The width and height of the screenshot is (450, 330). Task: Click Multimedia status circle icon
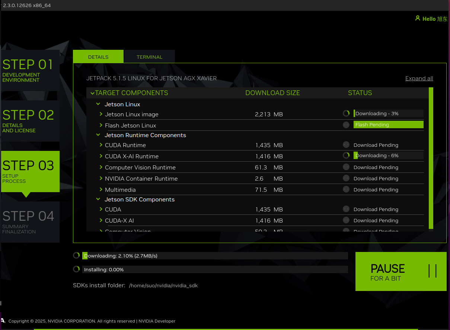click(x=346, y=189)
